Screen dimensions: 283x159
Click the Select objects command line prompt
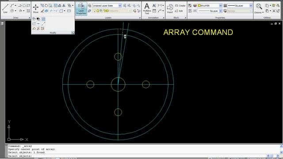[x=20, y=156]
